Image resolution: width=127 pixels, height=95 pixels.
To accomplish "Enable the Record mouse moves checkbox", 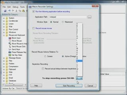I will [33, 28].
